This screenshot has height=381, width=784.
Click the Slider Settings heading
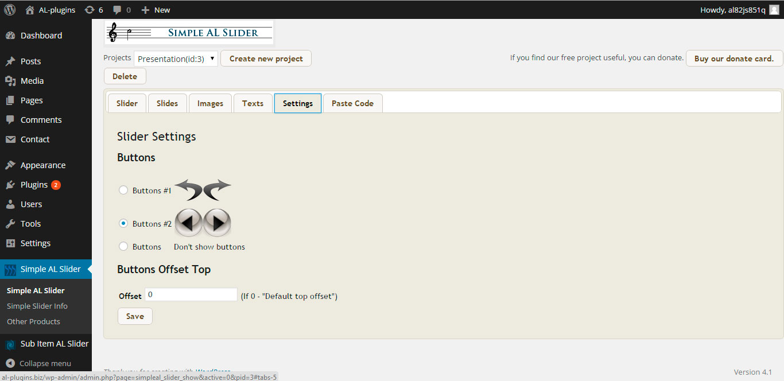(x=157, y=137)
